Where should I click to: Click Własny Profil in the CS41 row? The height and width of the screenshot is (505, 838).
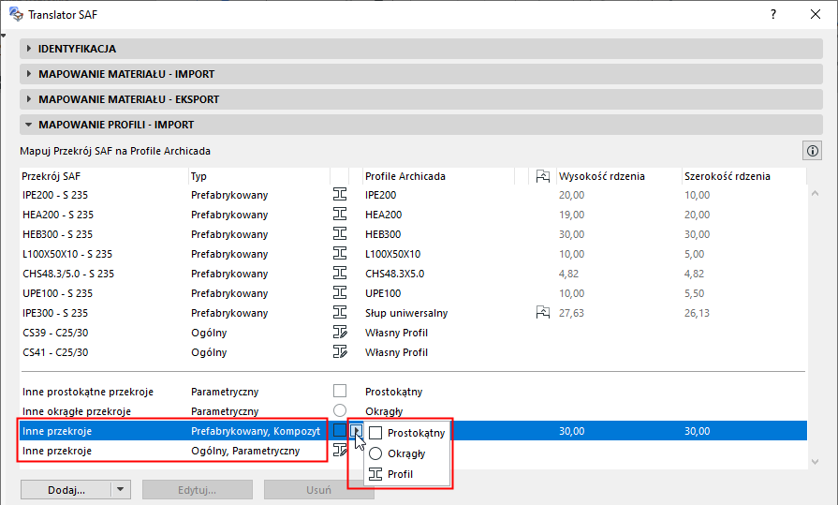pyautogui.click(x=397, y=352)
